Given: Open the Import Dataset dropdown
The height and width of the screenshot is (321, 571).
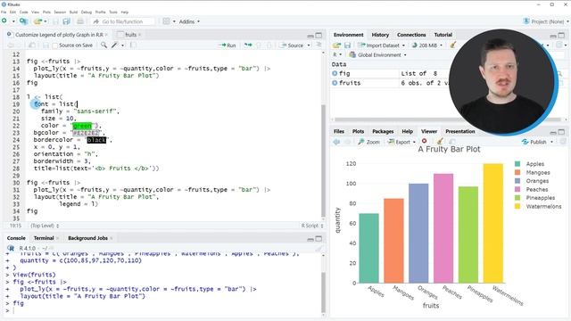Looking at the screenshot, I should [381, 45].
